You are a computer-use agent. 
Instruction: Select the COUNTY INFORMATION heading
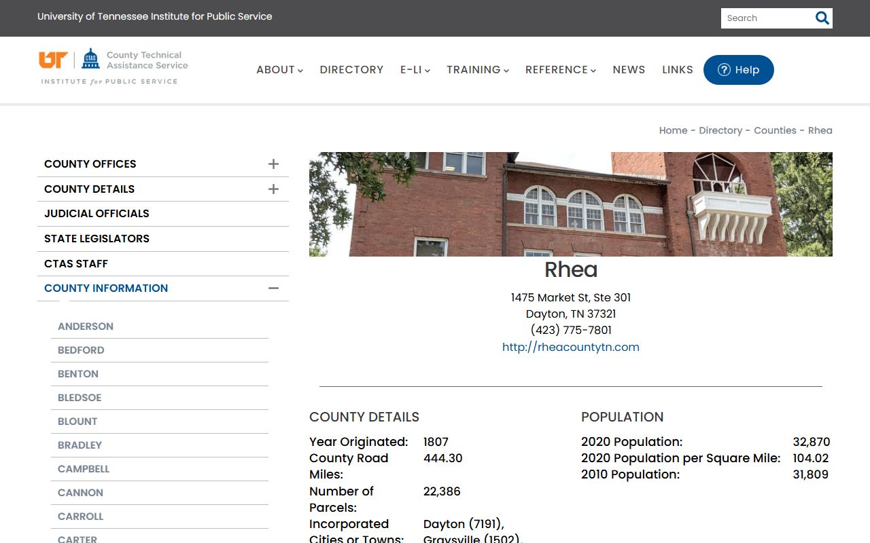pyautogui.click(x=106, y=288)
